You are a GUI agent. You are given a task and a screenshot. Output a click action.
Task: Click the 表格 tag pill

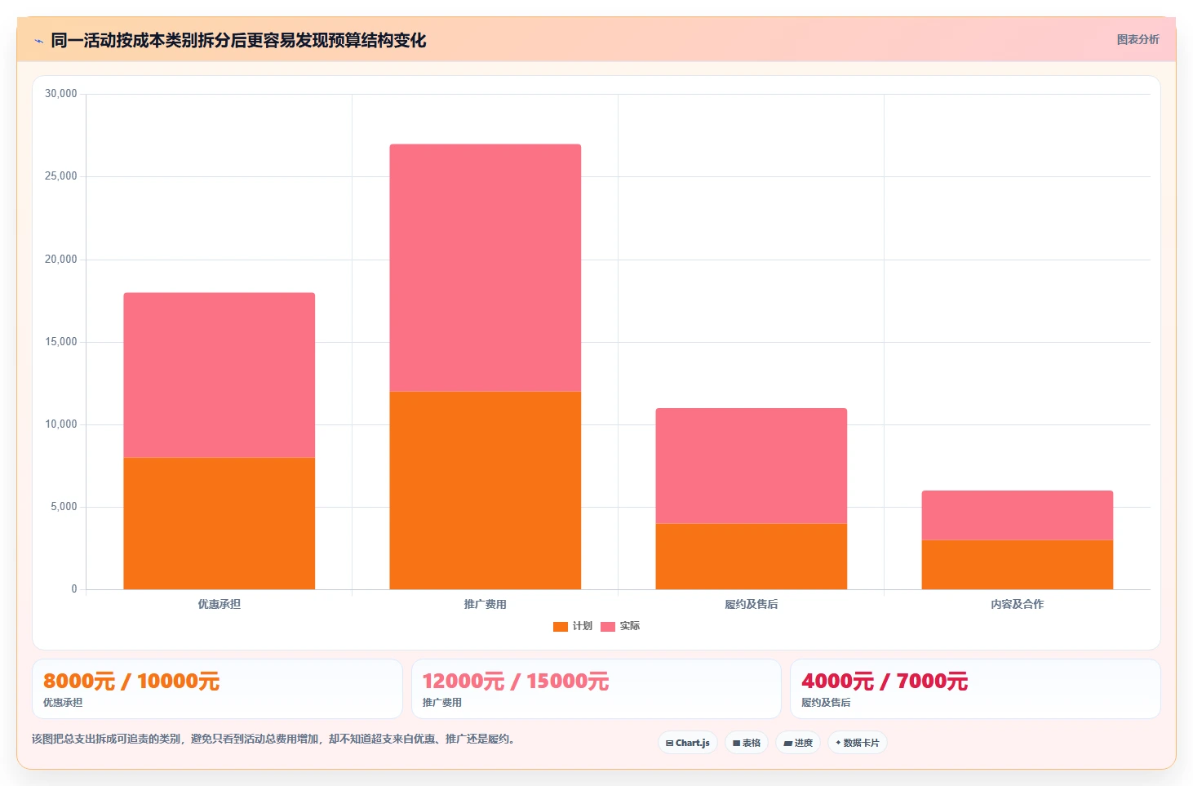(x=747, y=743)
